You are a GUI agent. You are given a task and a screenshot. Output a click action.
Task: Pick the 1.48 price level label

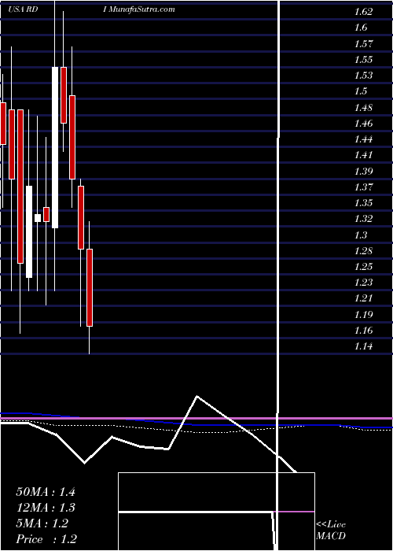[x=363, y=108]
